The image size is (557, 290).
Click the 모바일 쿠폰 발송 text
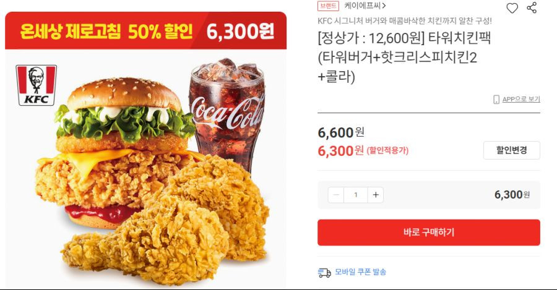tap(361, 272)
